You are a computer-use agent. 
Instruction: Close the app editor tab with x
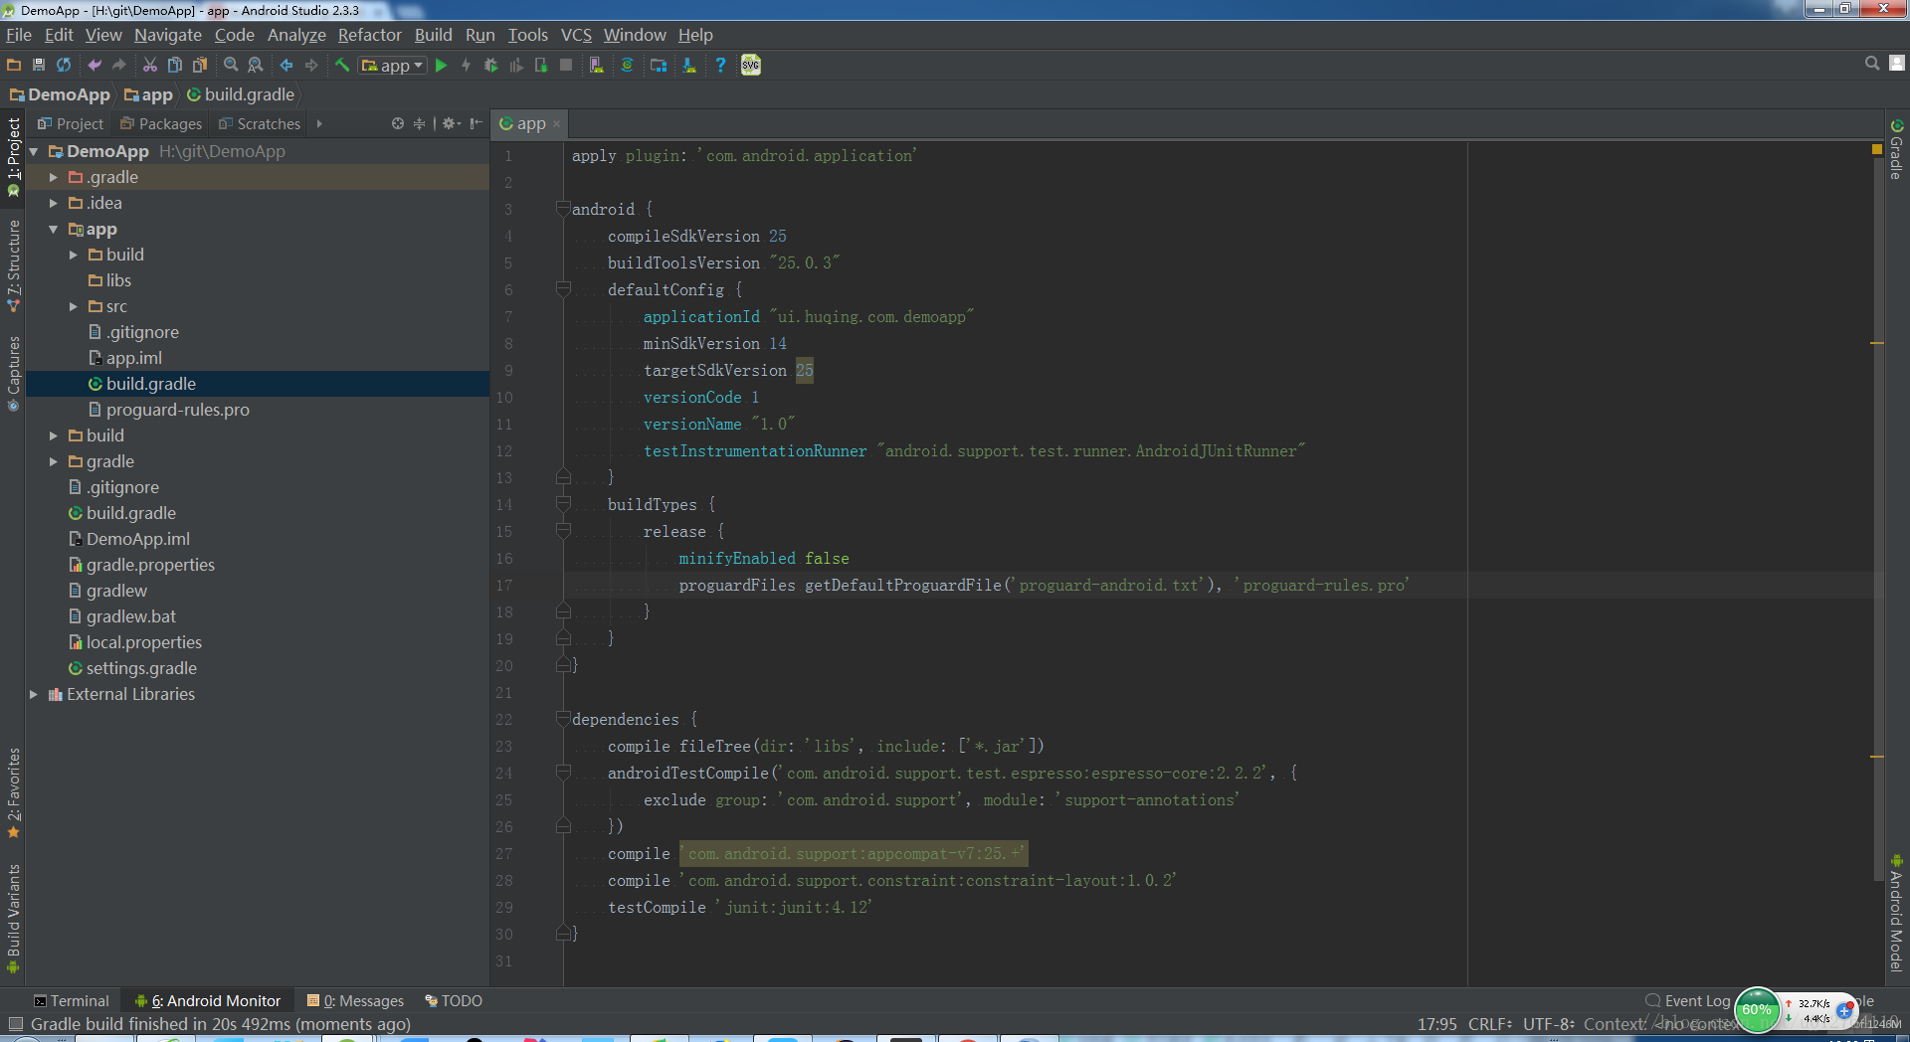coord(556,124)
